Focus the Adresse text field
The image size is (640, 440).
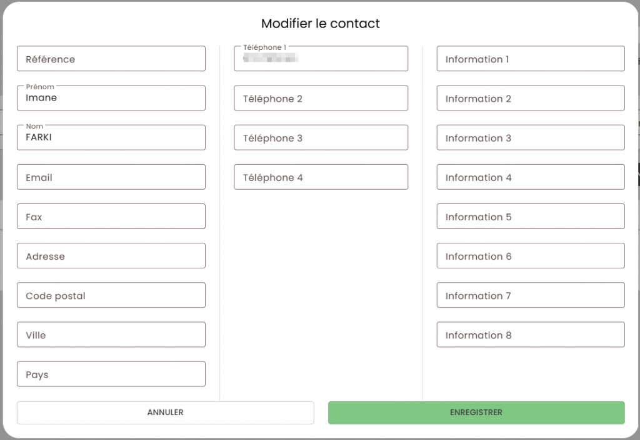coord(111,256)
